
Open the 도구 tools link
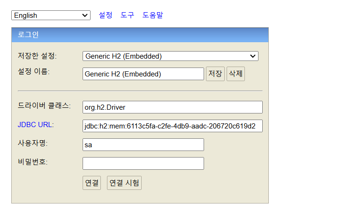tap(127, 15)
